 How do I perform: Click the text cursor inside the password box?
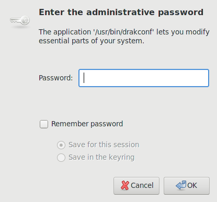coord(84,78)
